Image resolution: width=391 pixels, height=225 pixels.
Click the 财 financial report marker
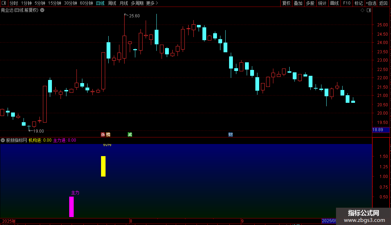point(230,134)
